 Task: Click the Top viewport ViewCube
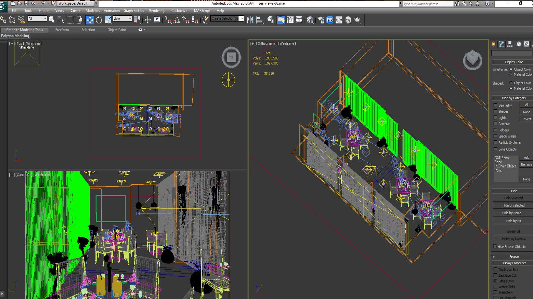231,58
